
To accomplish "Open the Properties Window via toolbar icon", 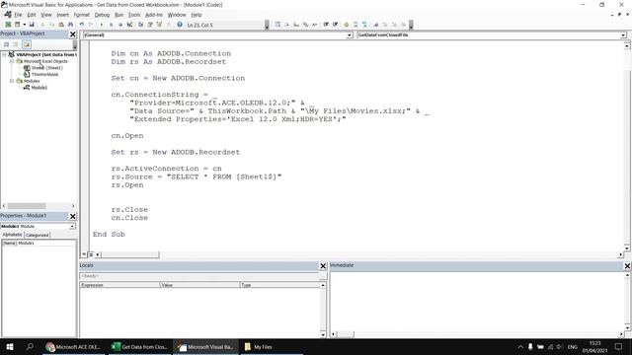I will point(150,25).
